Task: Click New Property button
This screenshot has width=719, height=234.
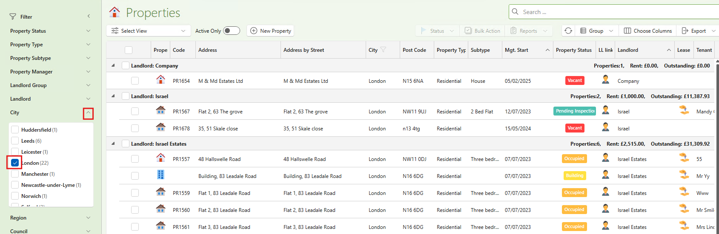Action: [270, 31]
